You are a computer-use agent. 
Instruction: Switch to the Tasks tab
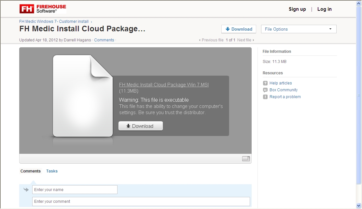click(52, 171)
